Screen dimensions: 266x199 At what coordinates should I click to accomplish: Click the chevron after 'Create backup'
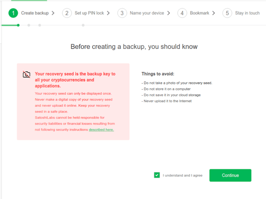[53, 13]
